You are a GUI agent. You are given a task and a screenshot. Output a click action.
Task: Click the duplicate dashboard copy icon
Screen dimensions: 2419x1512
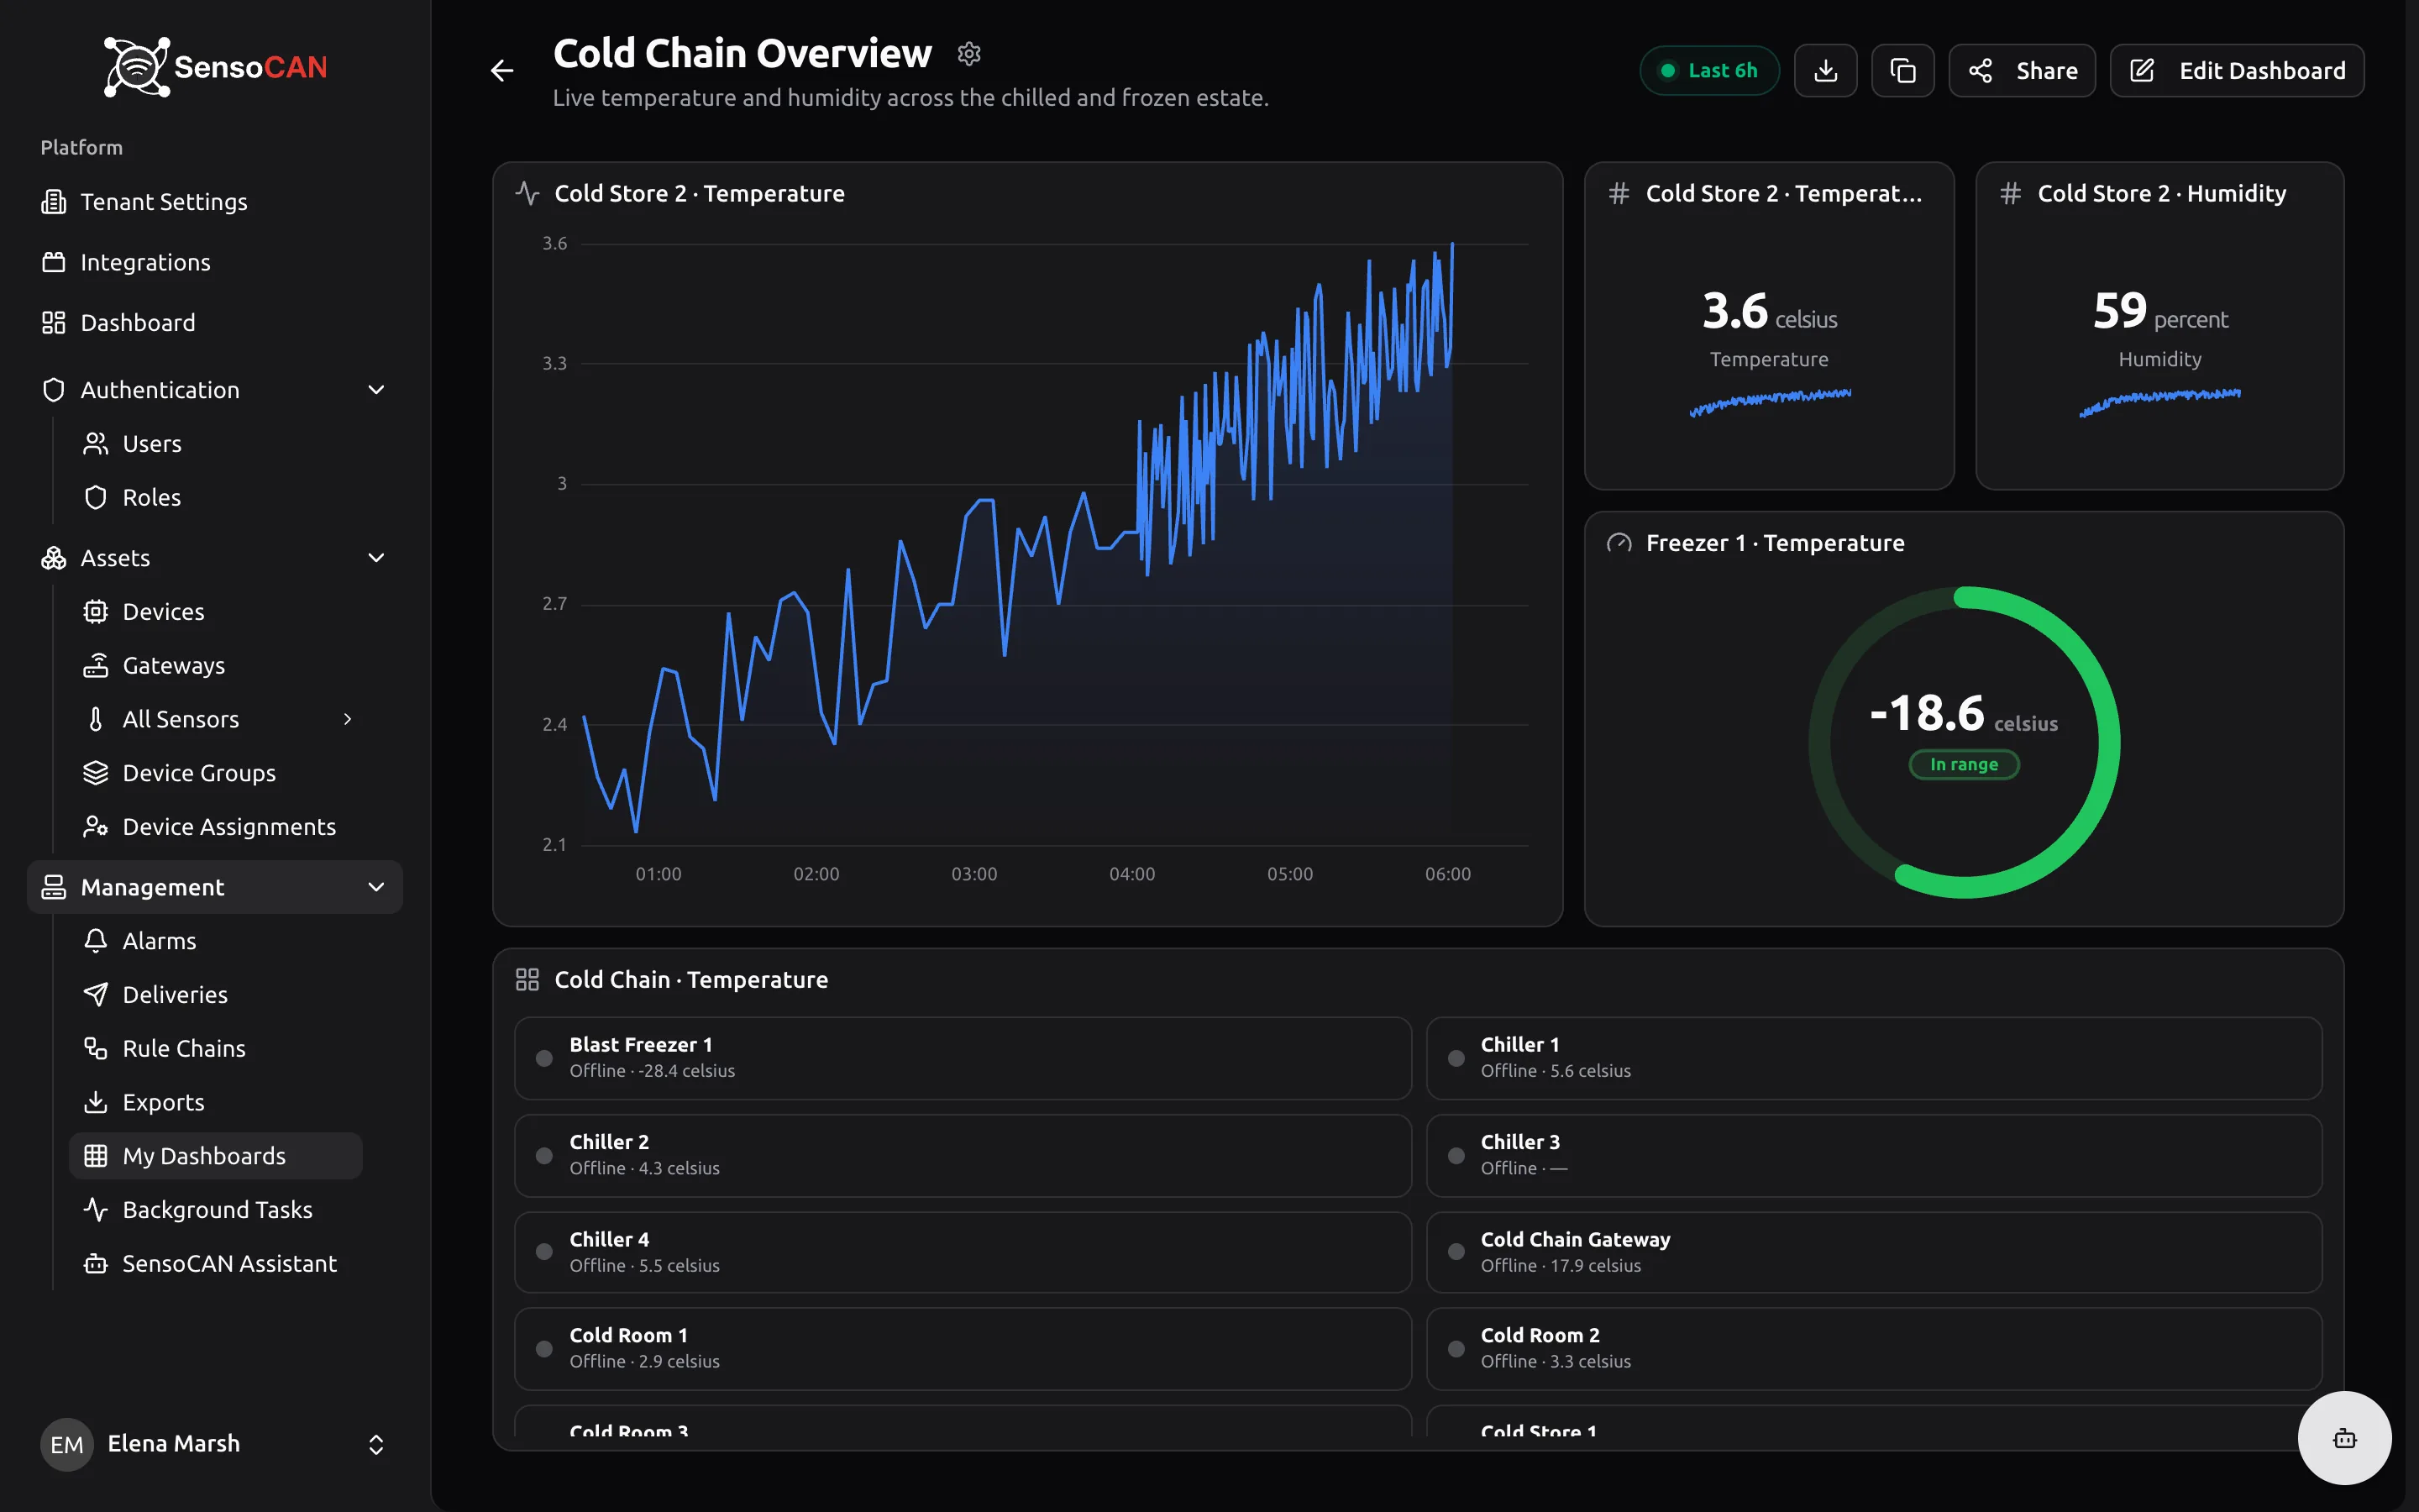click(1902, 70)
